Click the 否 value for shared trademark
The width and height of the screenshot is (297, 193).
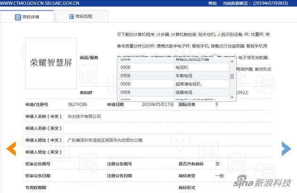217,164
